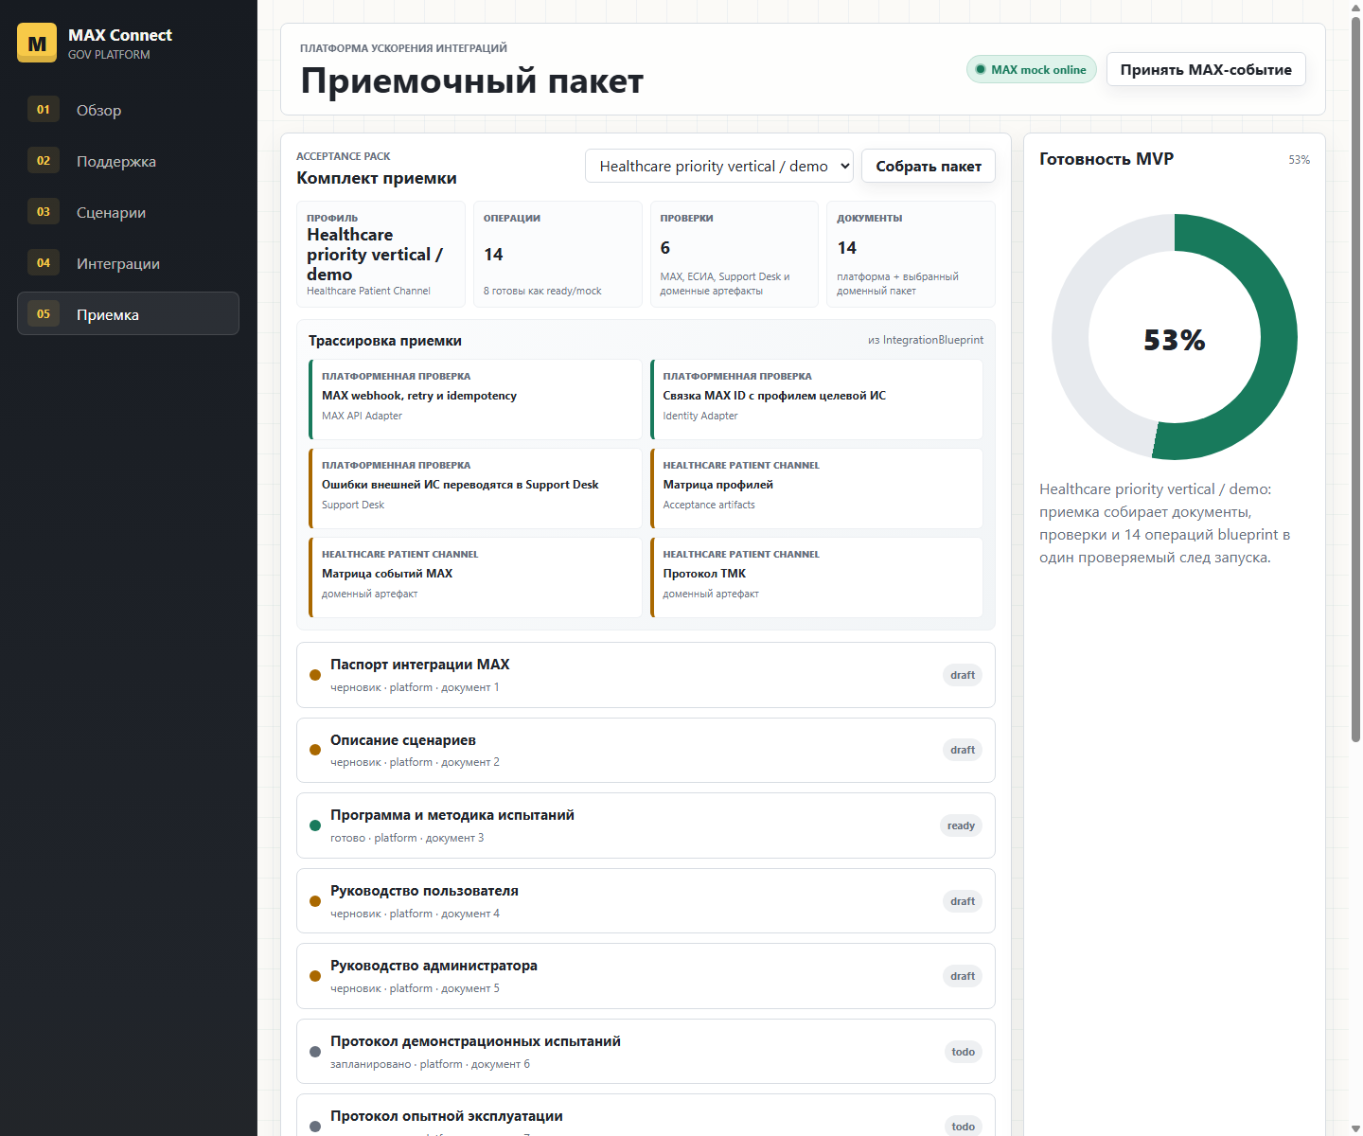Open the Связка MAX ID с профилем целевой ИС check
1363x1136 pixels.
(817, 399)
